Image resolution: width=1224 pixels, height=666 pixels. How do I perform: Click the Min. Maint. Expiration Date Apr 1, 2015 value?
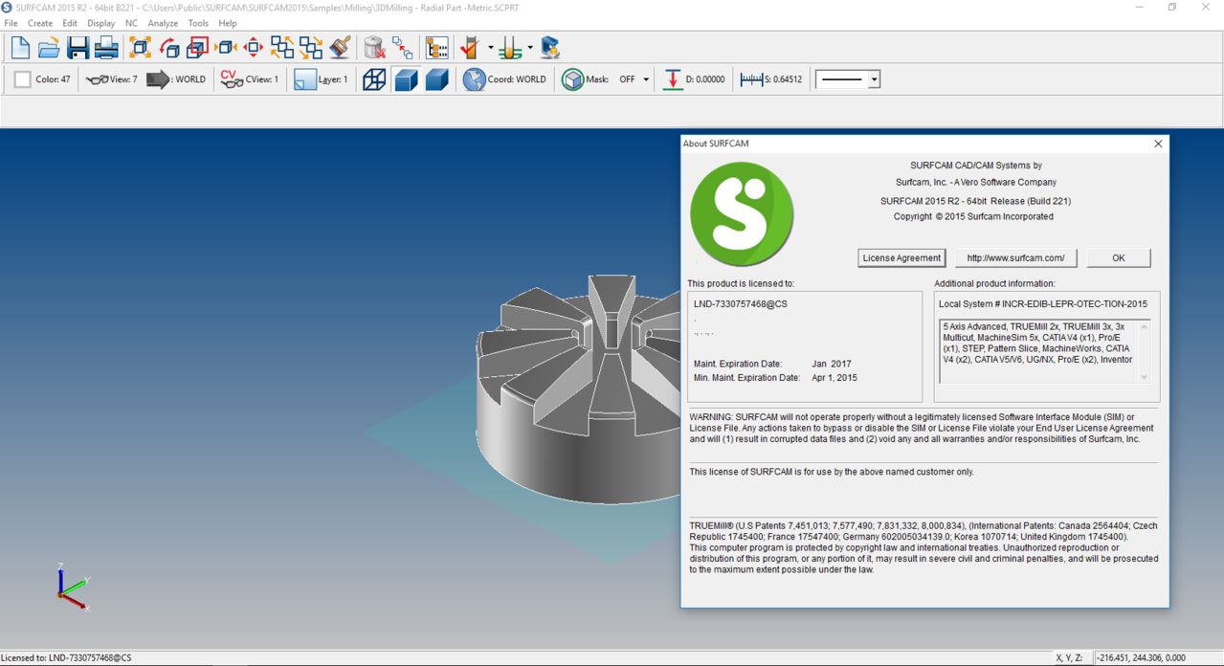(835, 378)
